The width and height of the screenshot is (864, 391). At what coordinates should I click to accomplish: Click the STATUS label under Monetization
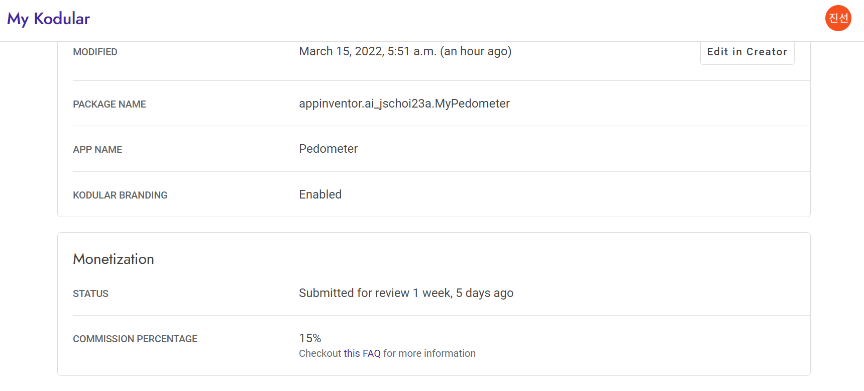pyautogui.click(x=90, y=294)
